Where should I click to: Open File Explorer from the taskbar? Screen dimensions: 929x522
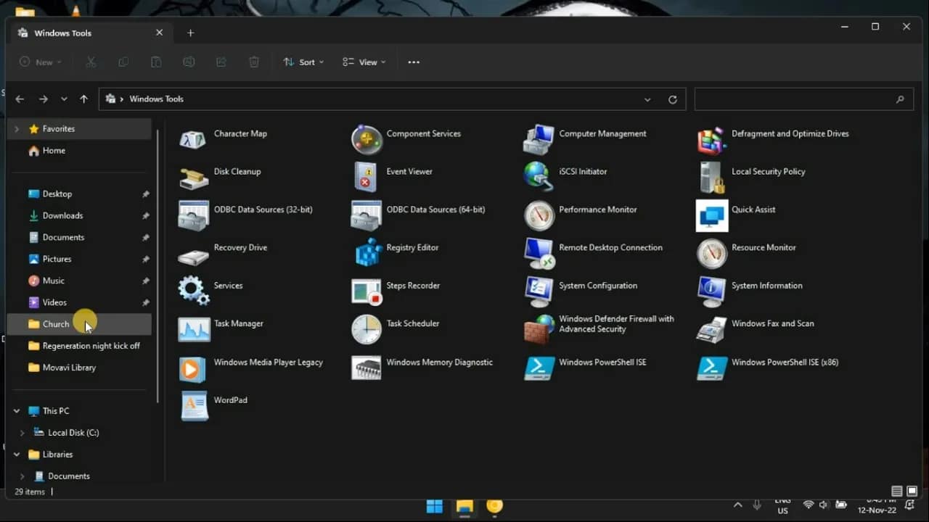click(x=464, y=505)
